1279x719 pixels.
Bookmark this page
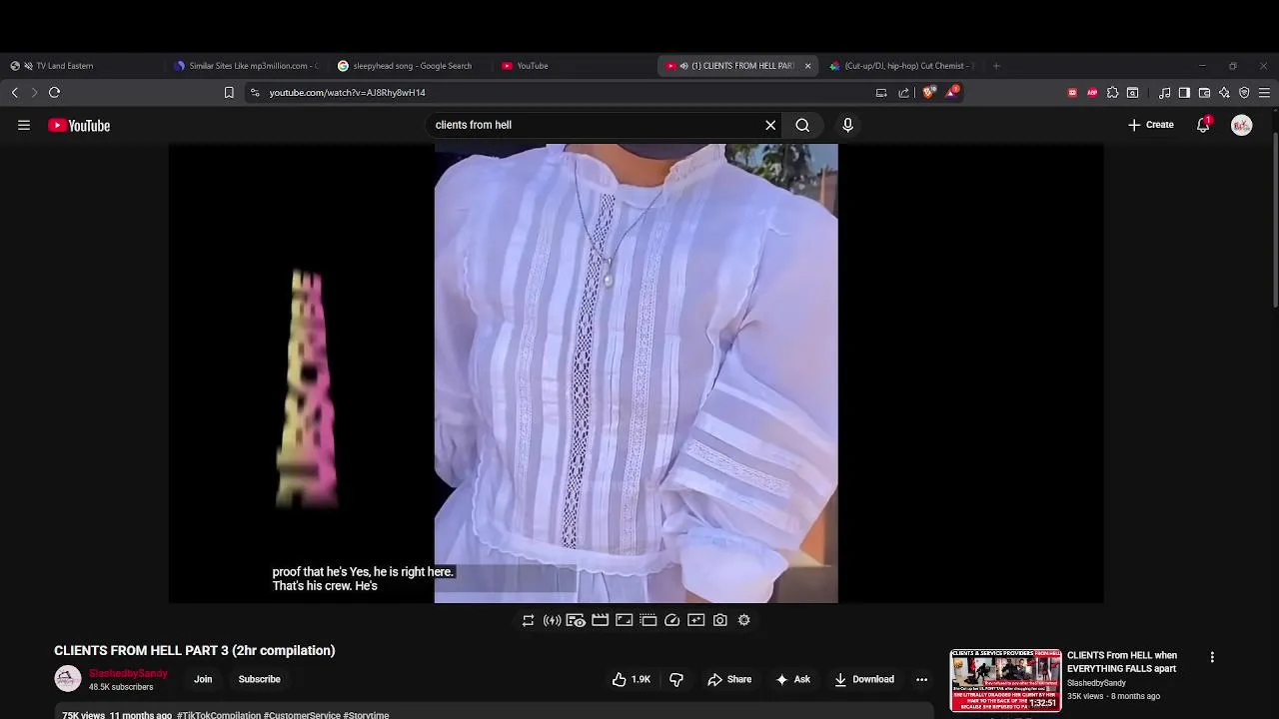(229, 93)
